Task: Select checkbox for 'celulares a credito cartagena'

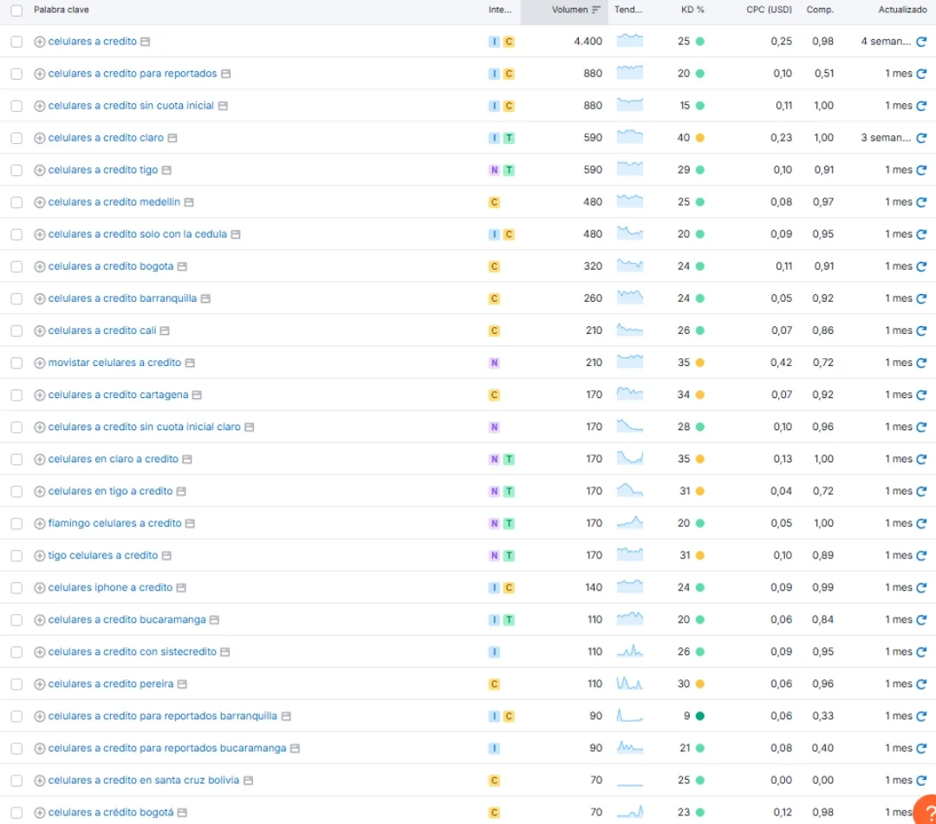Action: point(16,396)
